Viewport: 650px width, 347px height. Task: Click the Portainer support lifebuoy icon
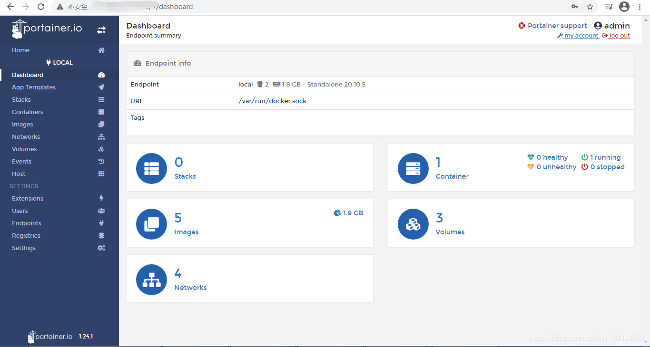pos(522,26)
